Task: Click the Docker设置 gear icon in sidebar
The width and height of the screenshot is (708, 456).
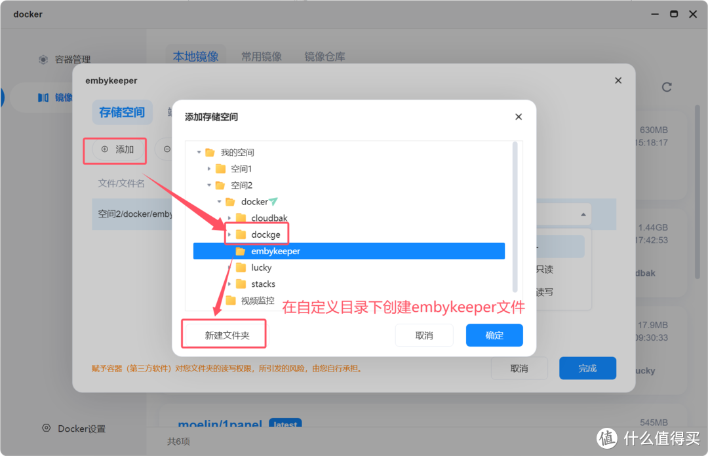Action: coord(46,428)
